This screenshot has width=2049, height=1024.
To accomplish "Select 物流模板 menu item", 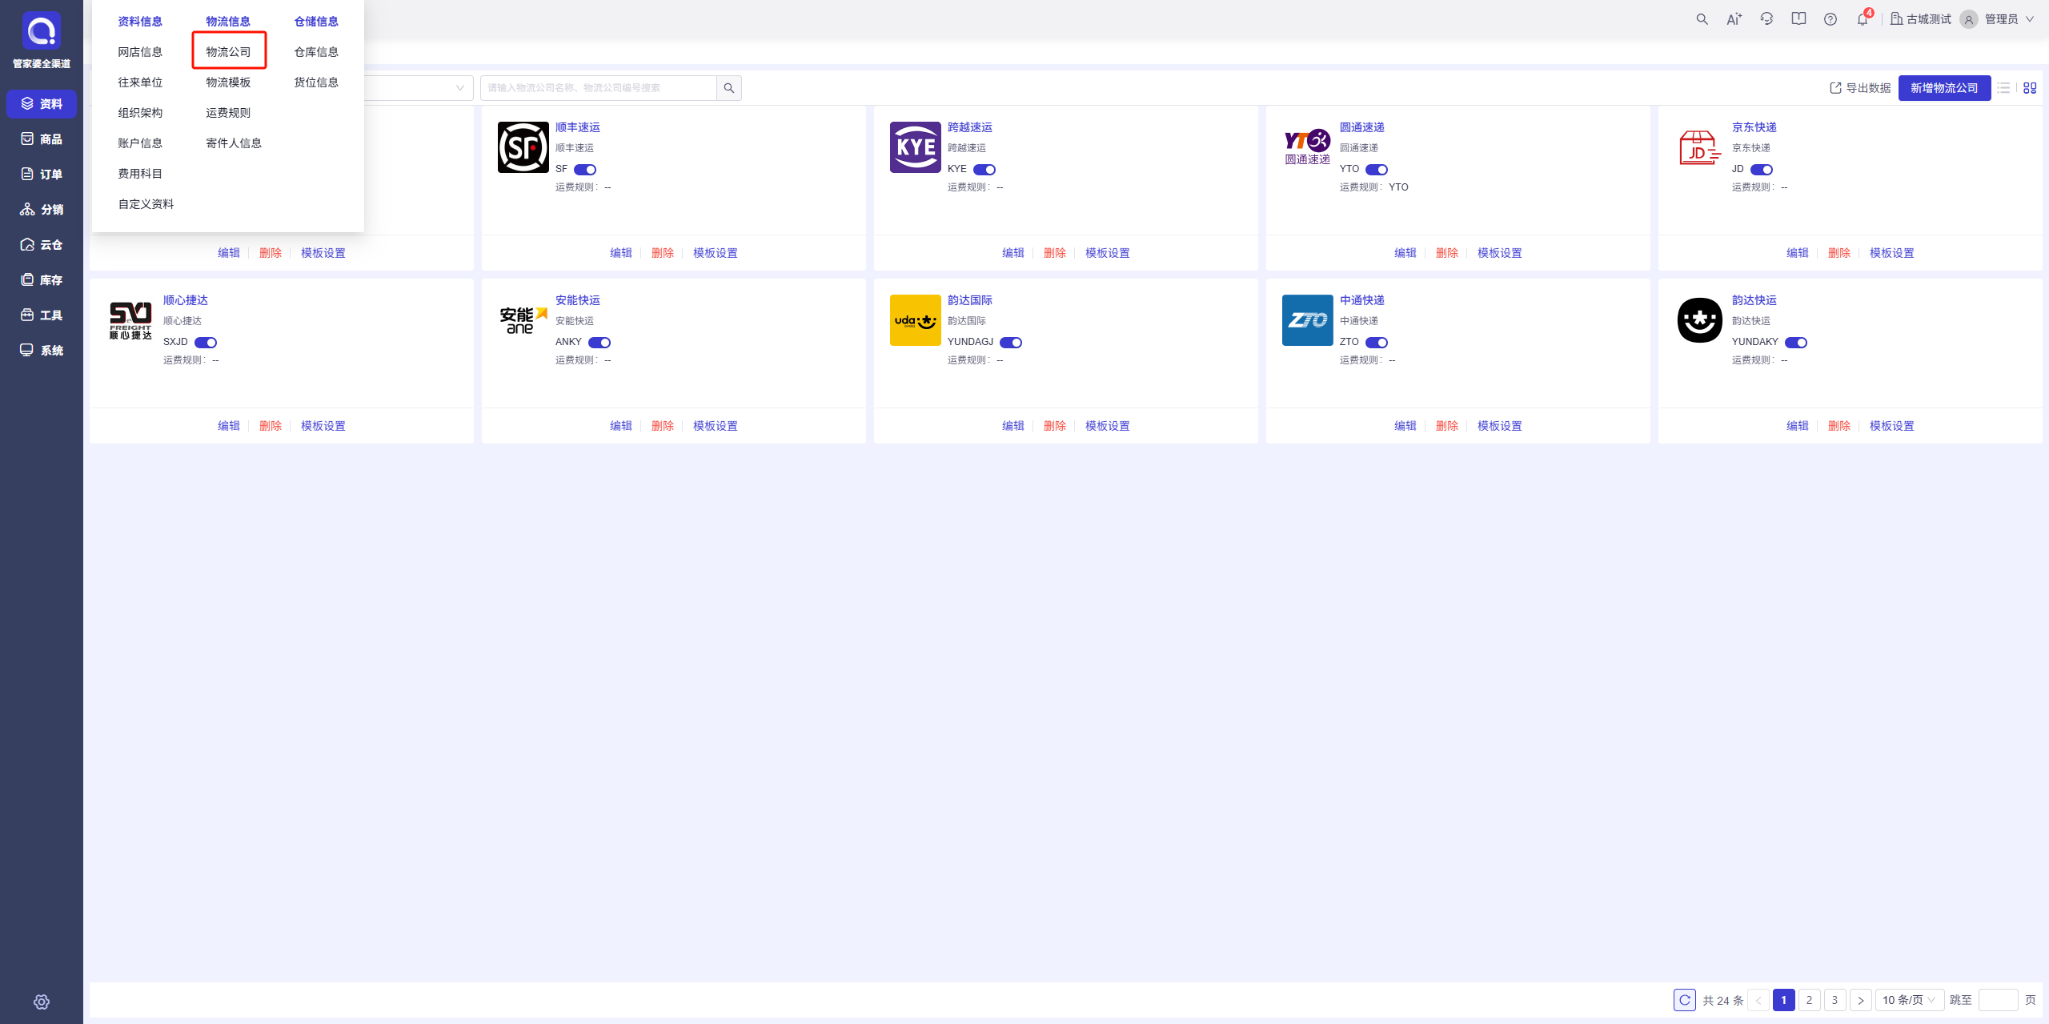I will (x=228, y=82).
